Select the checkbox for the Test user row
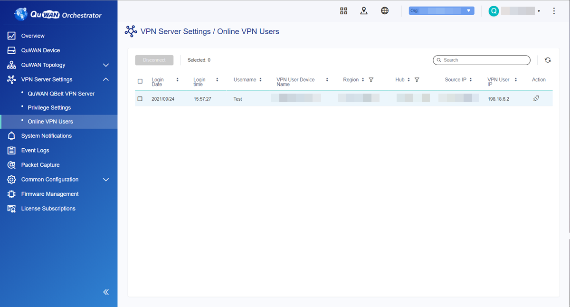Screen dimensions: 570x307 [140, 99]
